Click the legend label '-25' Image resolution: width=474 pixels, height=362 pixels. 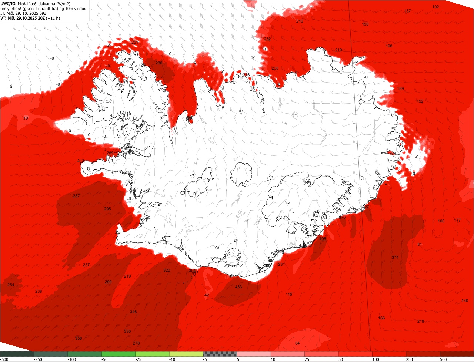tap(139, 359)
